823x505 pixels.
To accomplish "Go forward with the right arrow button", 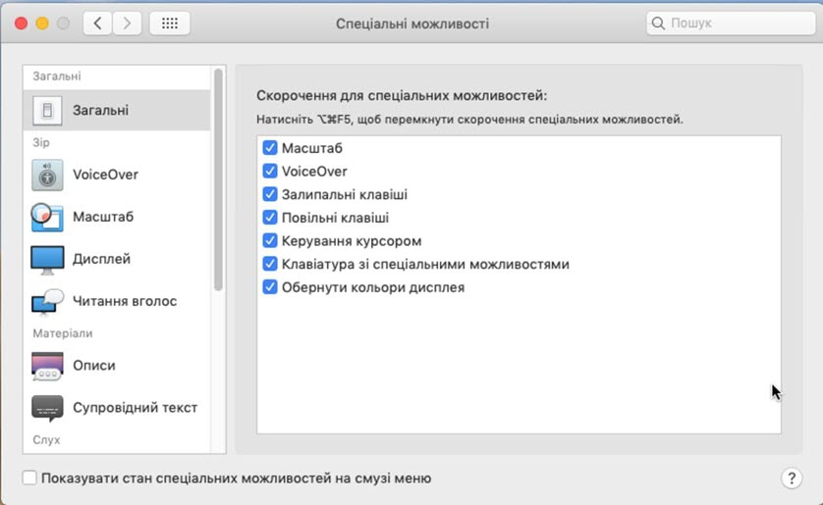I will pos(127,24).
